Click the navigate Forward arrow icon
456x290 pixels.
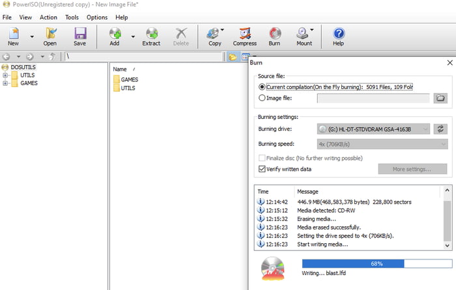tap(30, 57)
